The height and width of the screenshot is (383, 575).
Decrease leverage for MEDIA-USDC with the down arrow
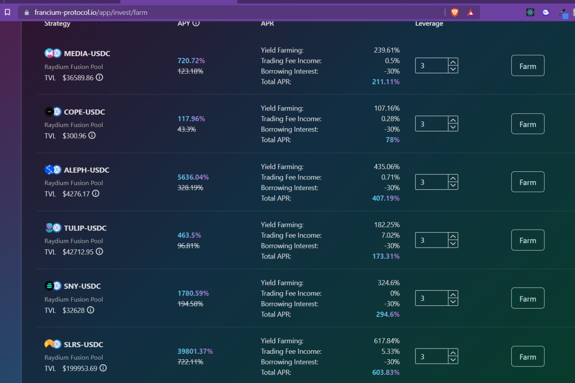453,69
